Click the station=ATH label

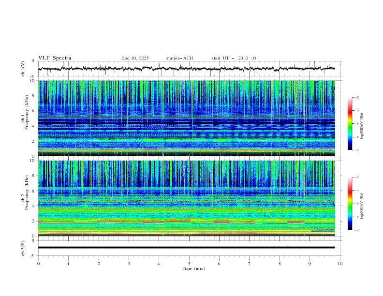tap(179, 58)
